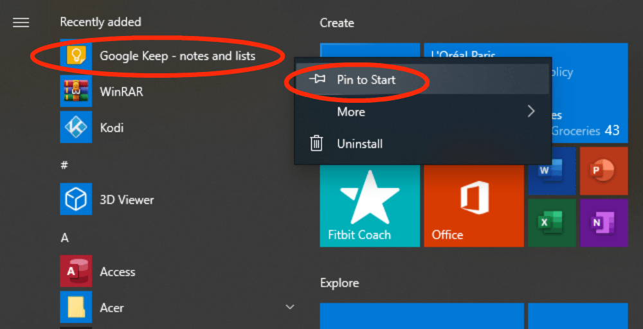This screenshot has width=643, height=329.
Task: Click the Create group title
Action: pyautogui.click(x=337, y=23)
